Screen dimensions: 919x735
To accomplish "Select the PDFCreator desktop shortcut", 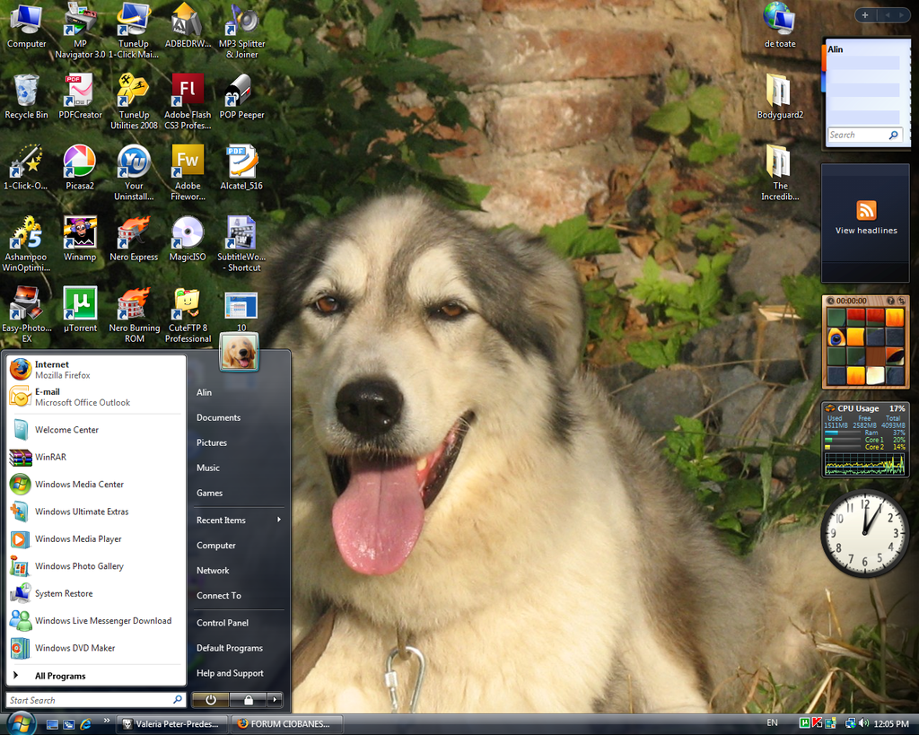I will pyautogui.click(x=80, y=97).
